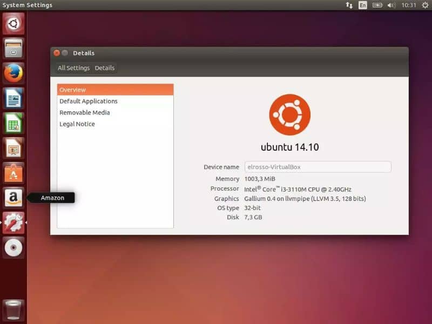The image size is (432, 324).
Task: Click the 'Graphics' label
Action: pyautogui.click(x=226, y=199)
